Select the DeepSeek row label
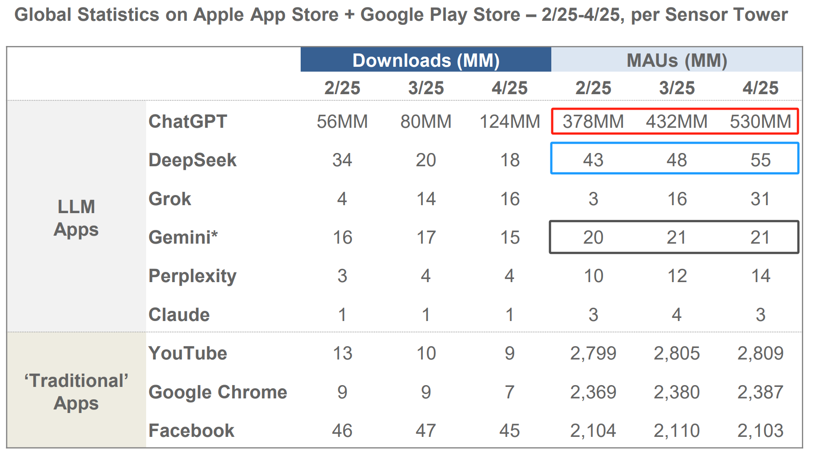Screen dimensions: 813x455 (x=193, y=160)
